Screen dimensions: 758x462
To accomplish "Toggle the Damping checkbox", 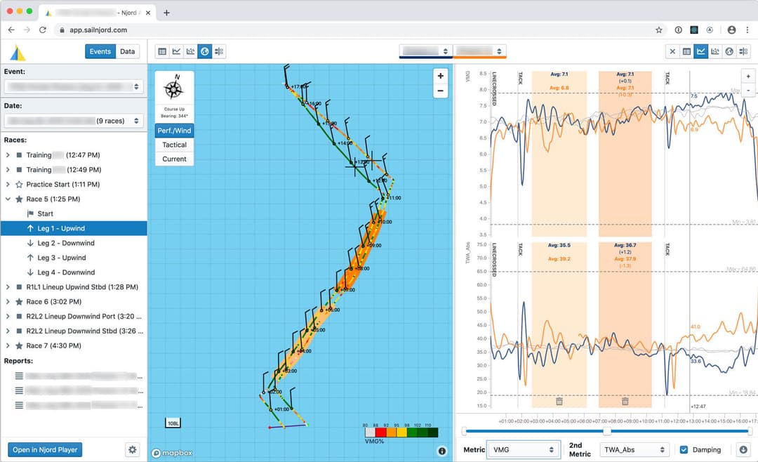I will [x=684, y=449].
